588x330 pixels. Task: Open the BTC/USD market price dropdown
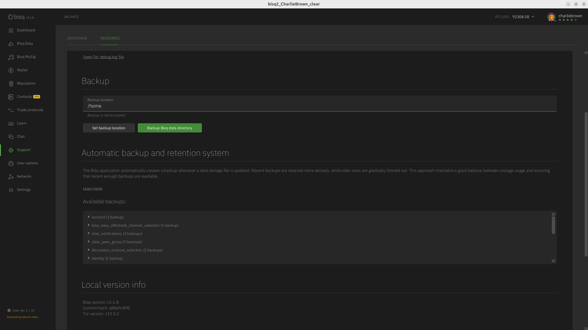(x=533, y=17)
